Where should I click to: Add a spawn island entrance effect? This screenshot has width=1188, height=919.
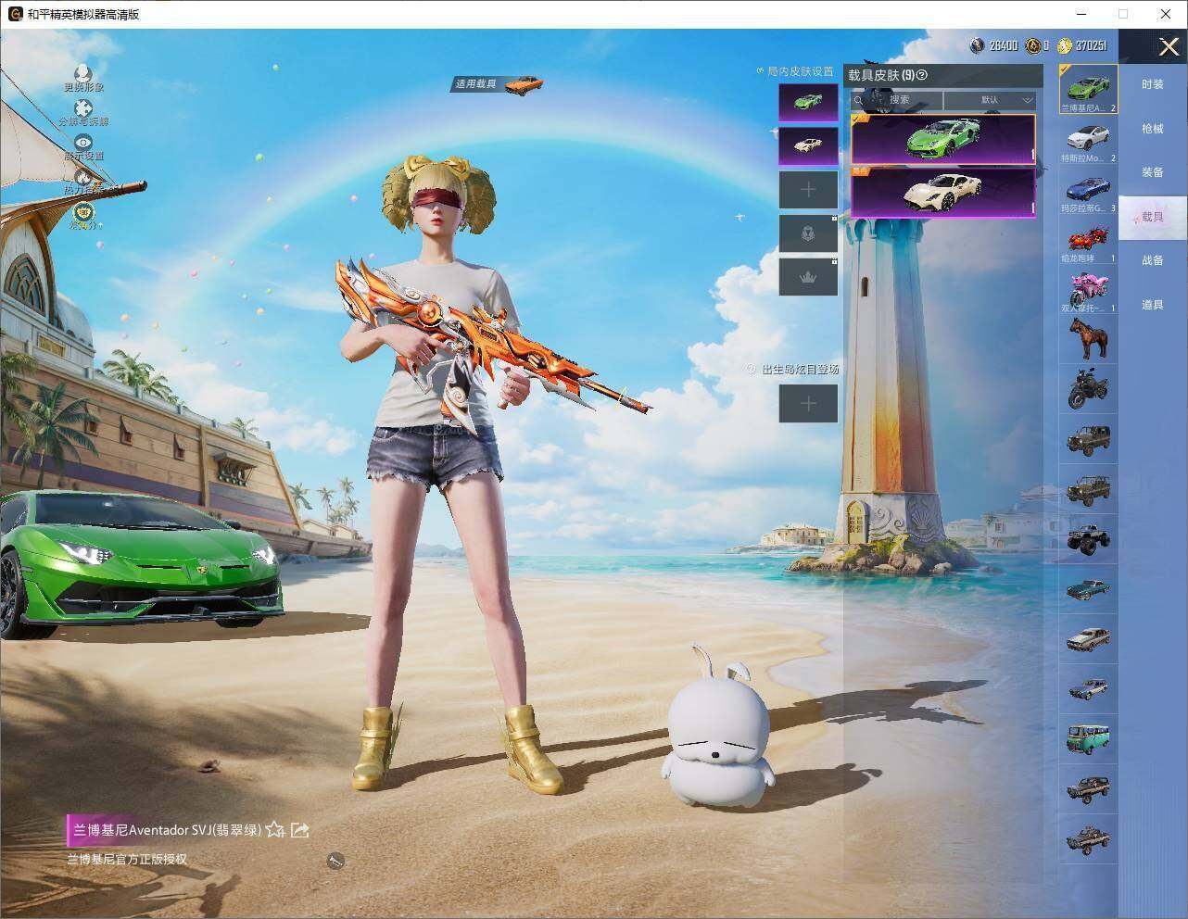click(x=808, y=403)
